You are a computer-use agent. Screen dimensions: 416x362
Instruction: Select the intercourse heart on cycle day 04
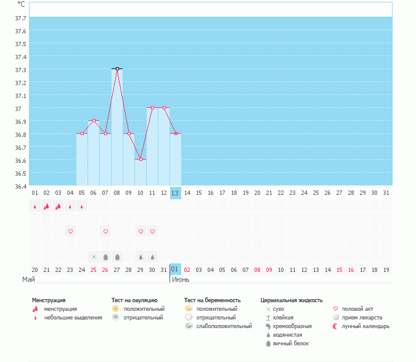click(x=70, y=231)
